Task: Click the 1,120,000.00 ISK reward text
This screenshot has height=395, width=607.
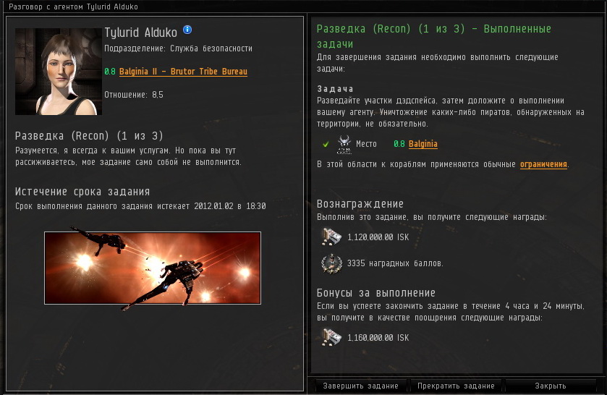Action: [x=378, y=237]
